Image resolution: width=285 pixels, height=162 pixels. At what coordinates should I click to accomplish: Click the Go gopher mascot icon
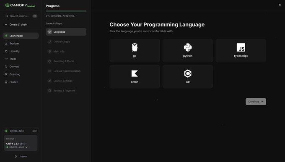tap(135, 47)
